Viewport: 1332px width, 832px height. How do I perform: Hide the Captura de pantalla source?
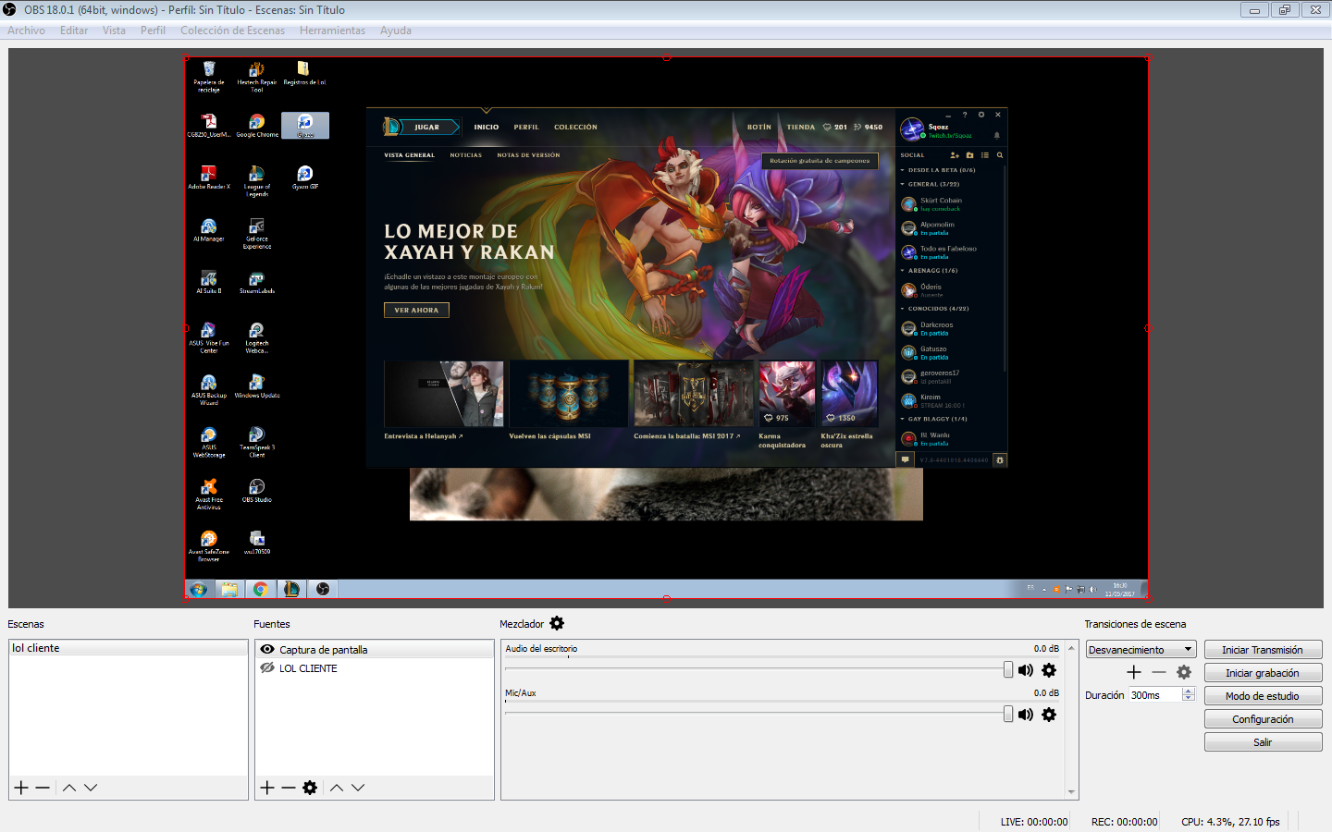267,650
